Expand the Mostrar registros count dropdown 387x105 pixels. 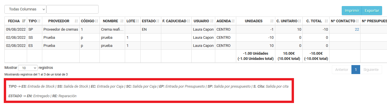click(x=28, y=68)
